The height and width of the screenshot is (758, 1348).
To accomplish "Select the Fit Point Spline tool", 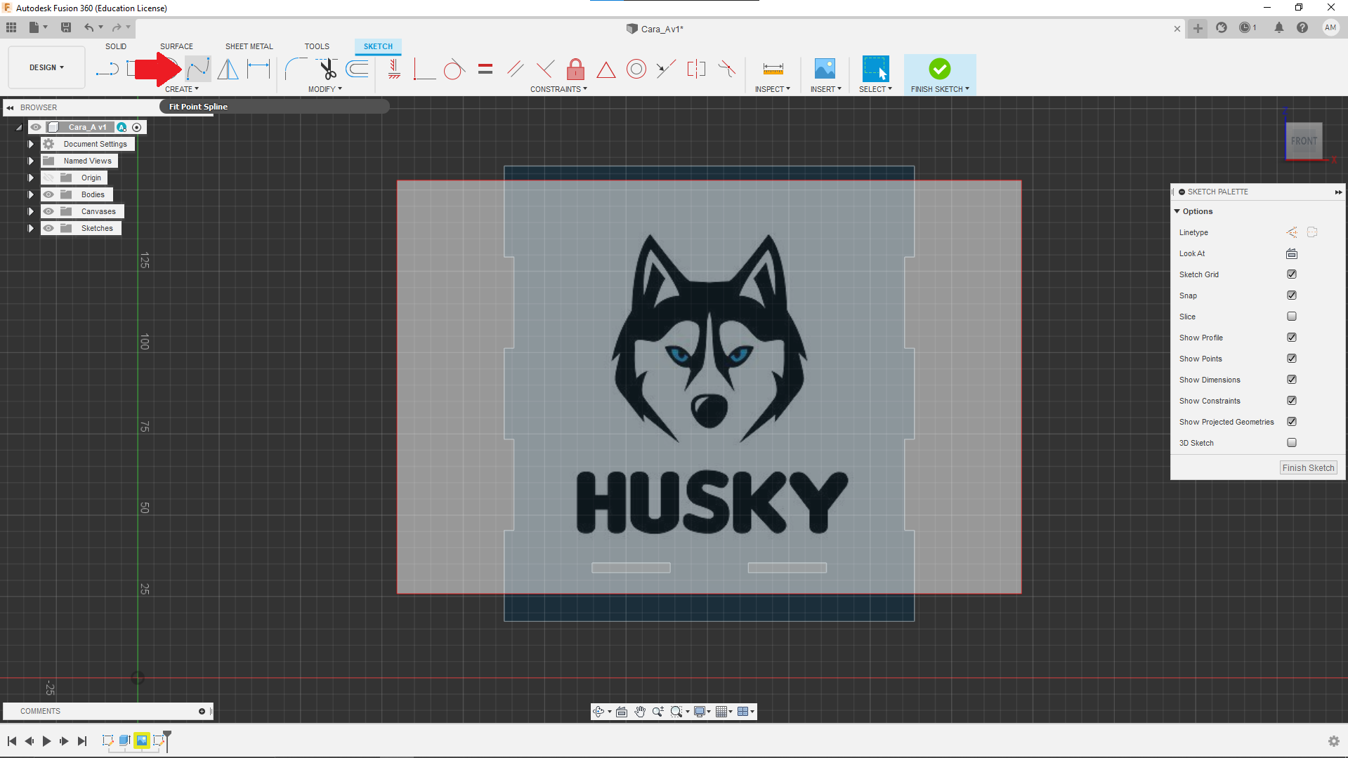I will tap(198, 69).
